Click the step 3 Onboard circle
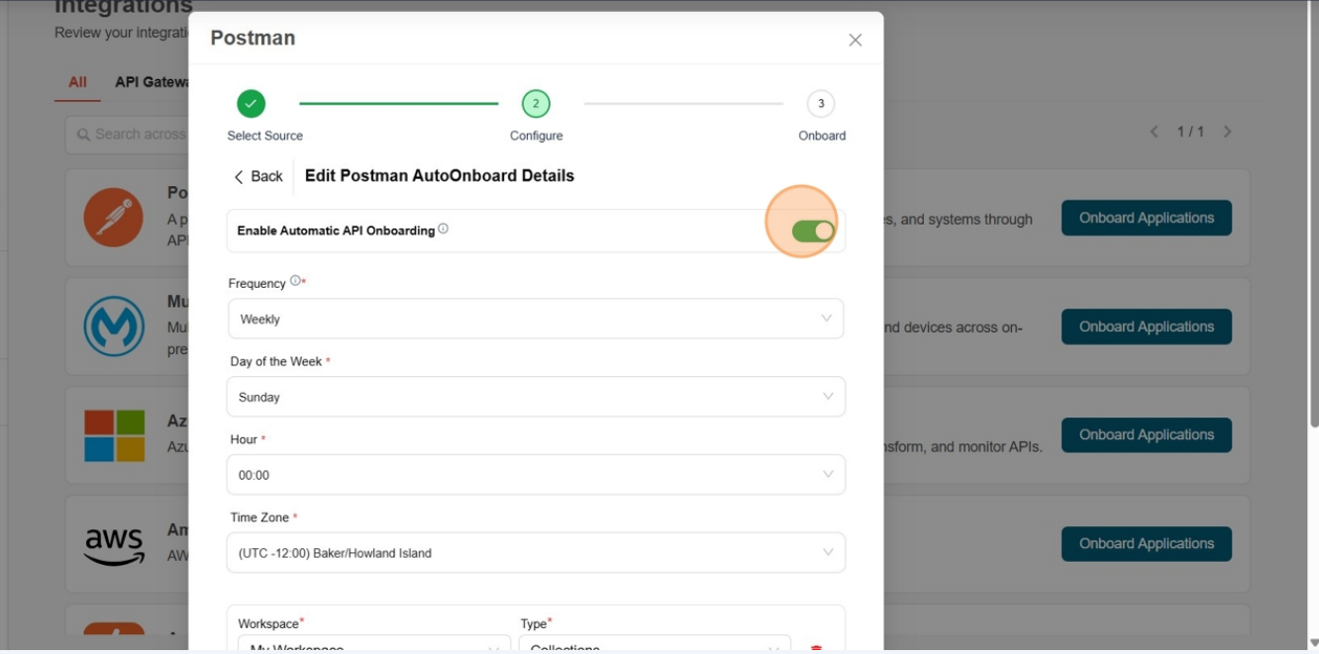 point(821,104)
